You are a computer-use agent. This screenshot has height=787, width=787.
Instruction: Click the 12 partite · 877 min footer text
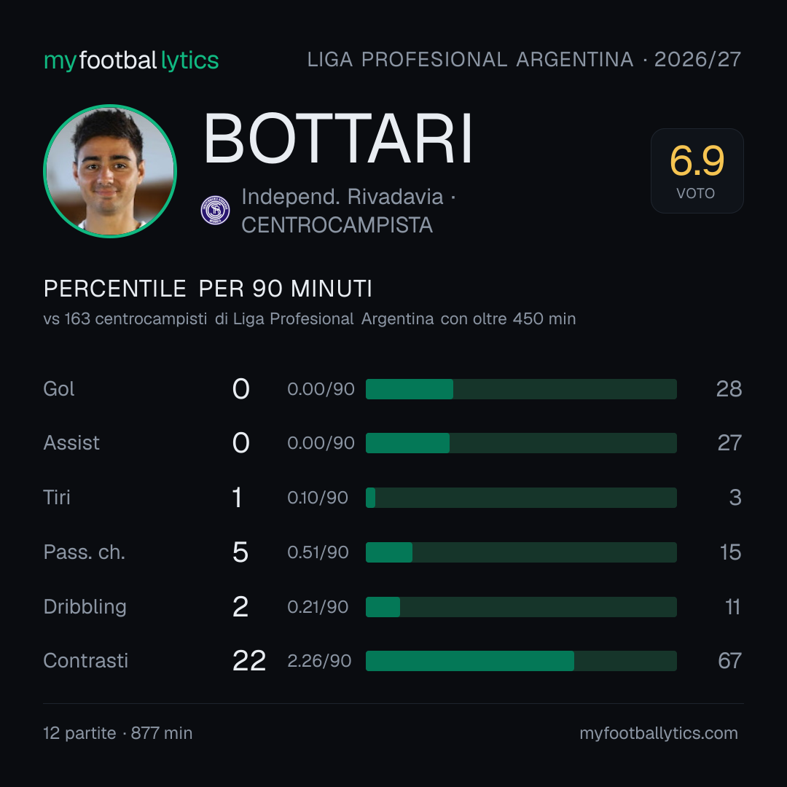coord(118,733)
